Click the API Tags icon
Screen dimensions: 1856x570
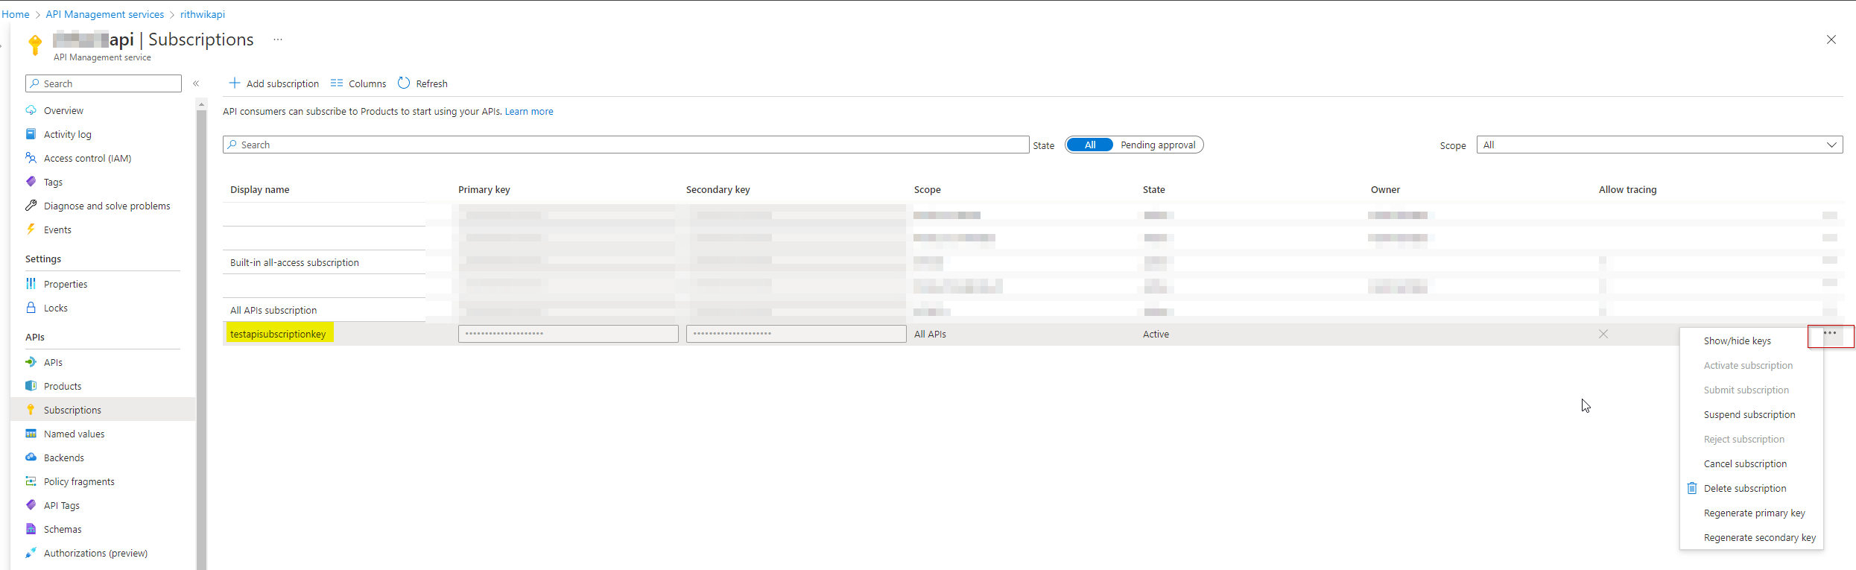pyautogui.click(x=31, y=505)
